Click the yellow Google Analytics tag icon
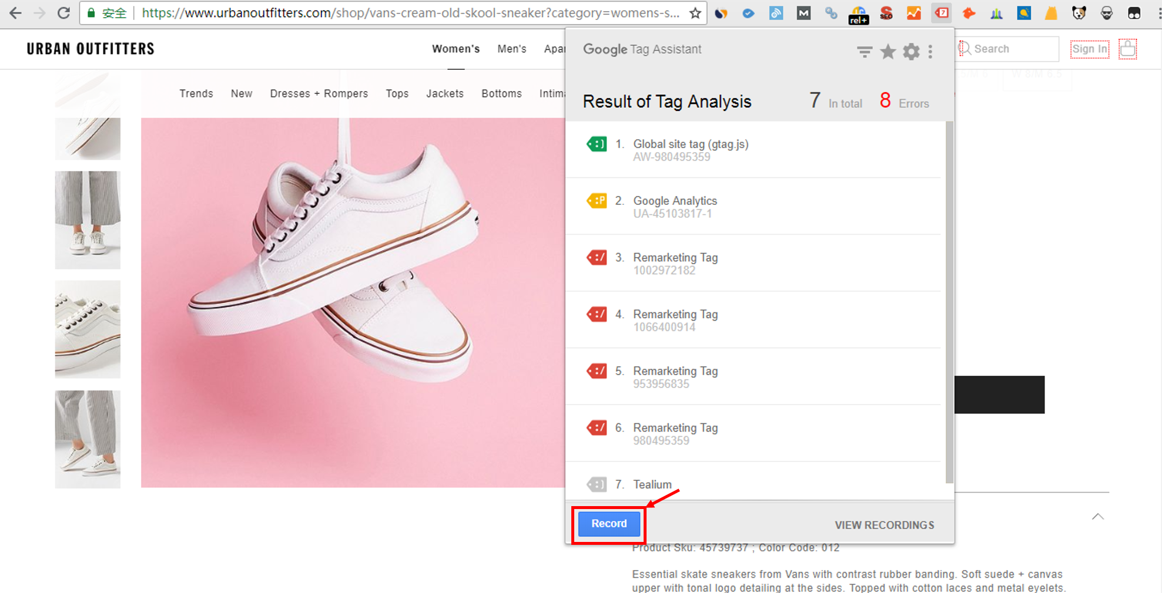 click(x=597, y=201)
